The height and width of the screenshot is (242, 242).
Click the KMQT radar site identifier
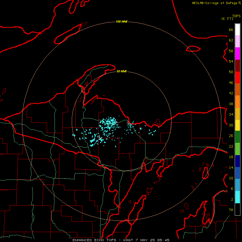[x=129, y=240]
